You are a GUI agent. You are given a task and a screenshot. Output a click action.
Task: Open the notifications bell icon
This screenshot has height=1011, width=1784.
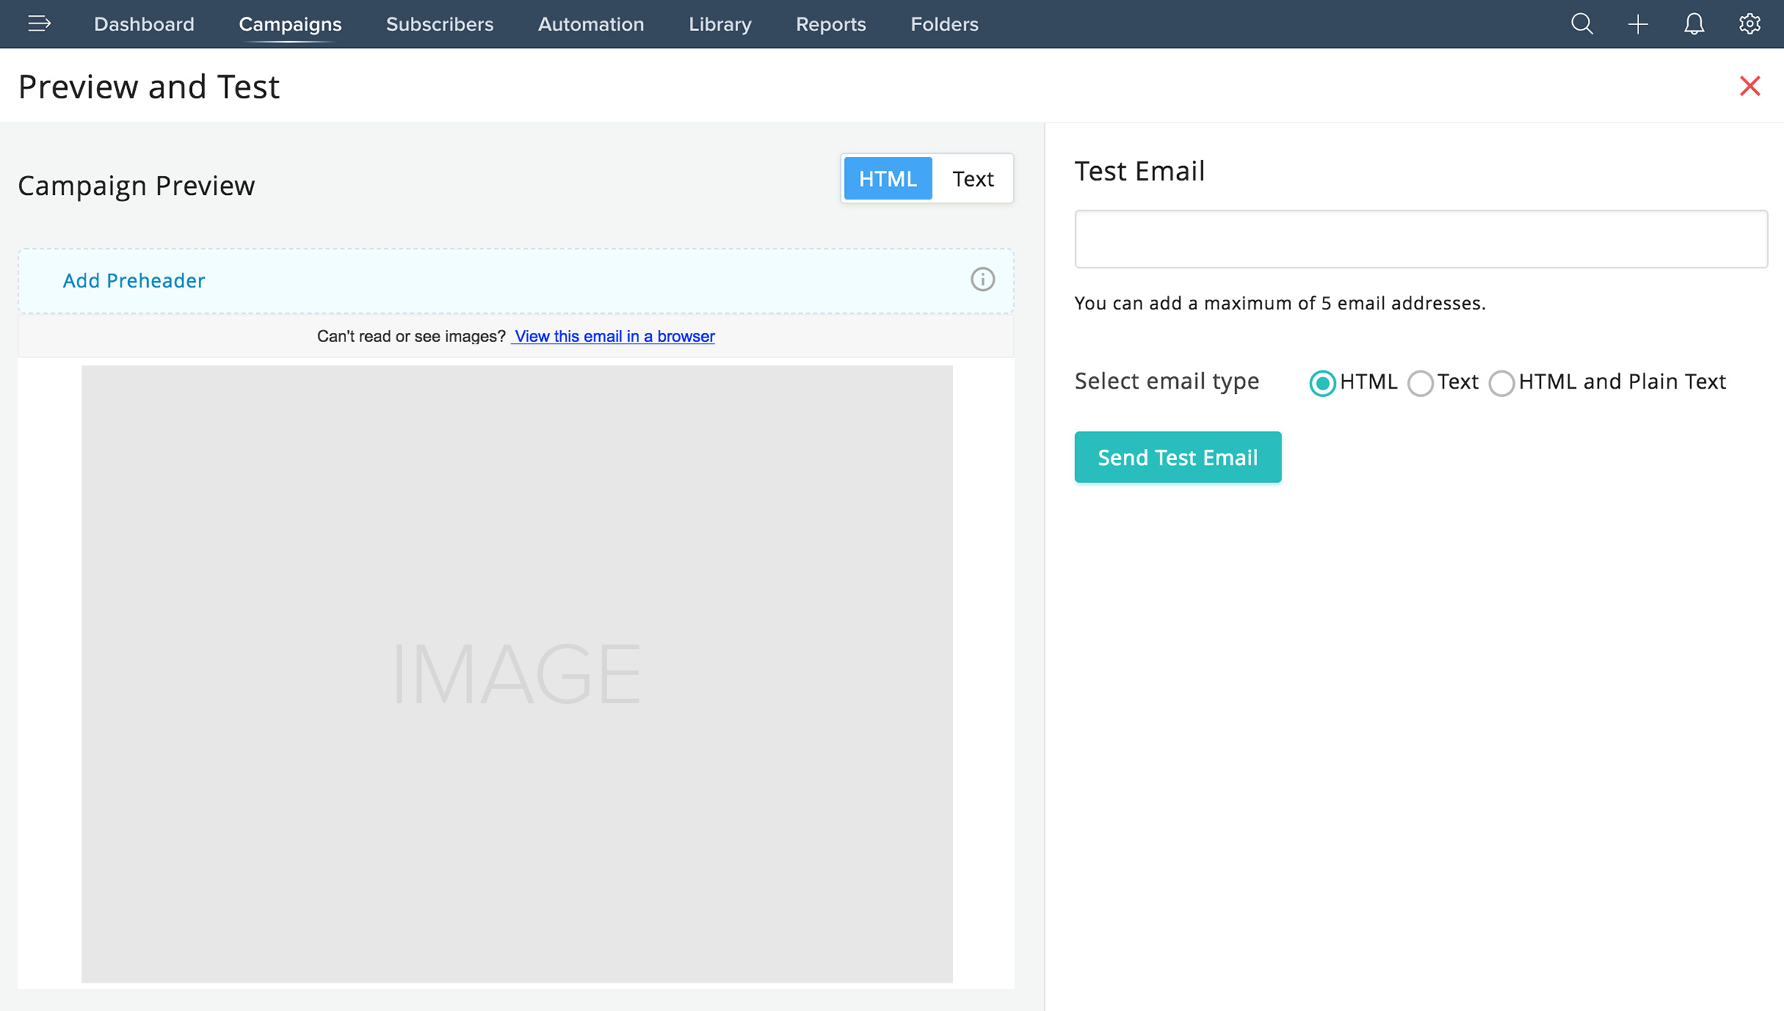(x=1694, y=24)
